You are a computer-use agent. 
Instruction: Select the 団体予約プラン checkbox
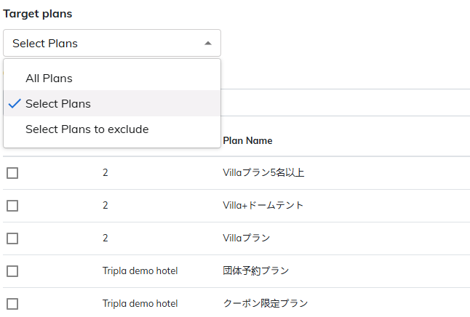pos(12,271)
